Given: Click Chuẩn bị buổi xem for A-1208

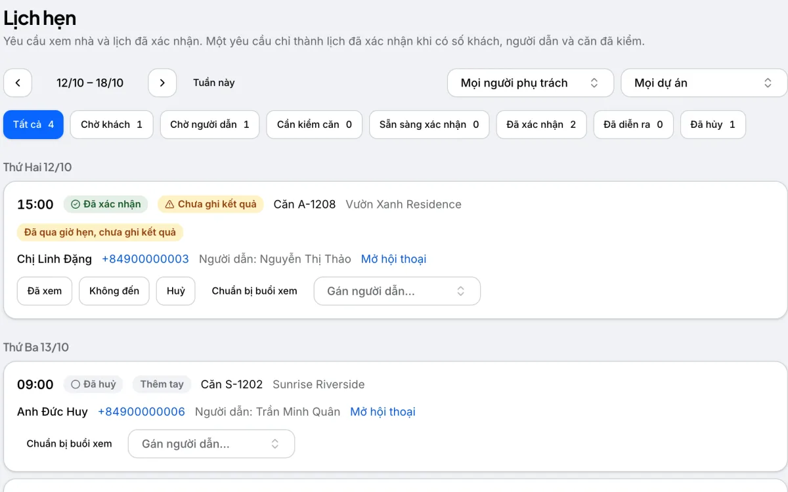Looking at the screenshot, I should (255, 291).
